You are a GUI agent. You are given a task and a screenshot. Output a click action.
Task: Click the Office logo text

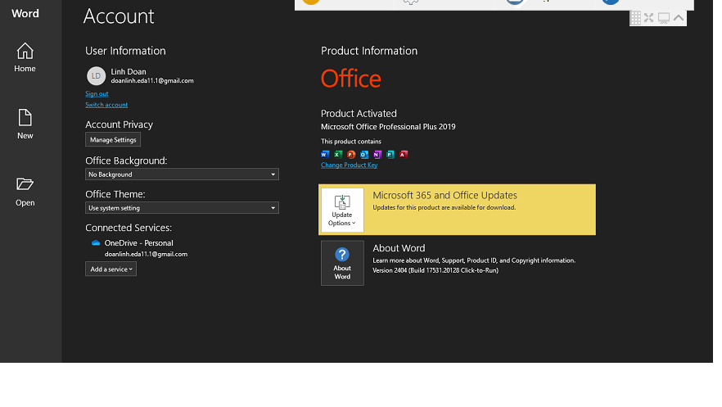point(351,79)
